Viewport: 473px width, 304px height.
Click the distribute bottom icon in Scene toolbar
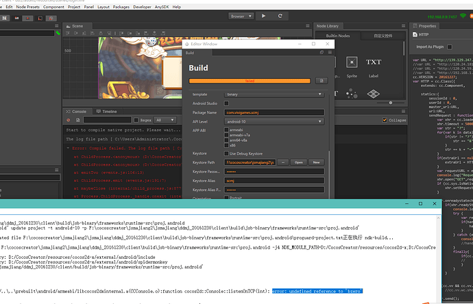(138, 33)
